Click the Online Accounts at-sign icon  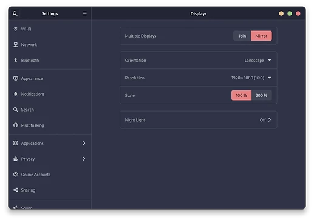coord(15,175)
